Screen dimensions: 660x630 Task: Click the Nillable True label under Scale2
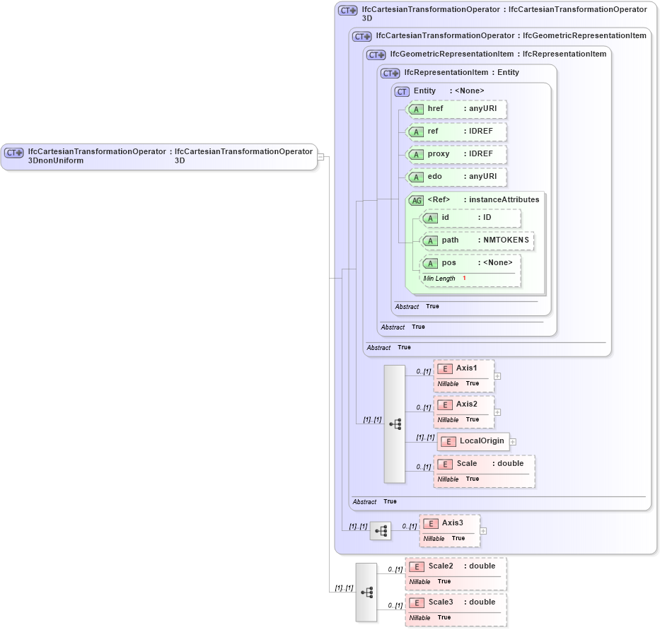tap(426, 581)
